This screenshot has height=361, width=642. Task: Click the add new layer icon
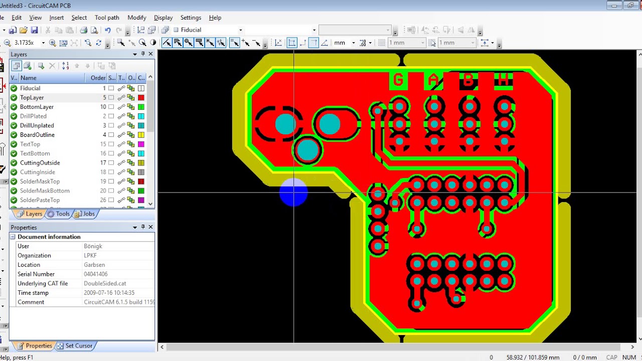tap(41, 66)
